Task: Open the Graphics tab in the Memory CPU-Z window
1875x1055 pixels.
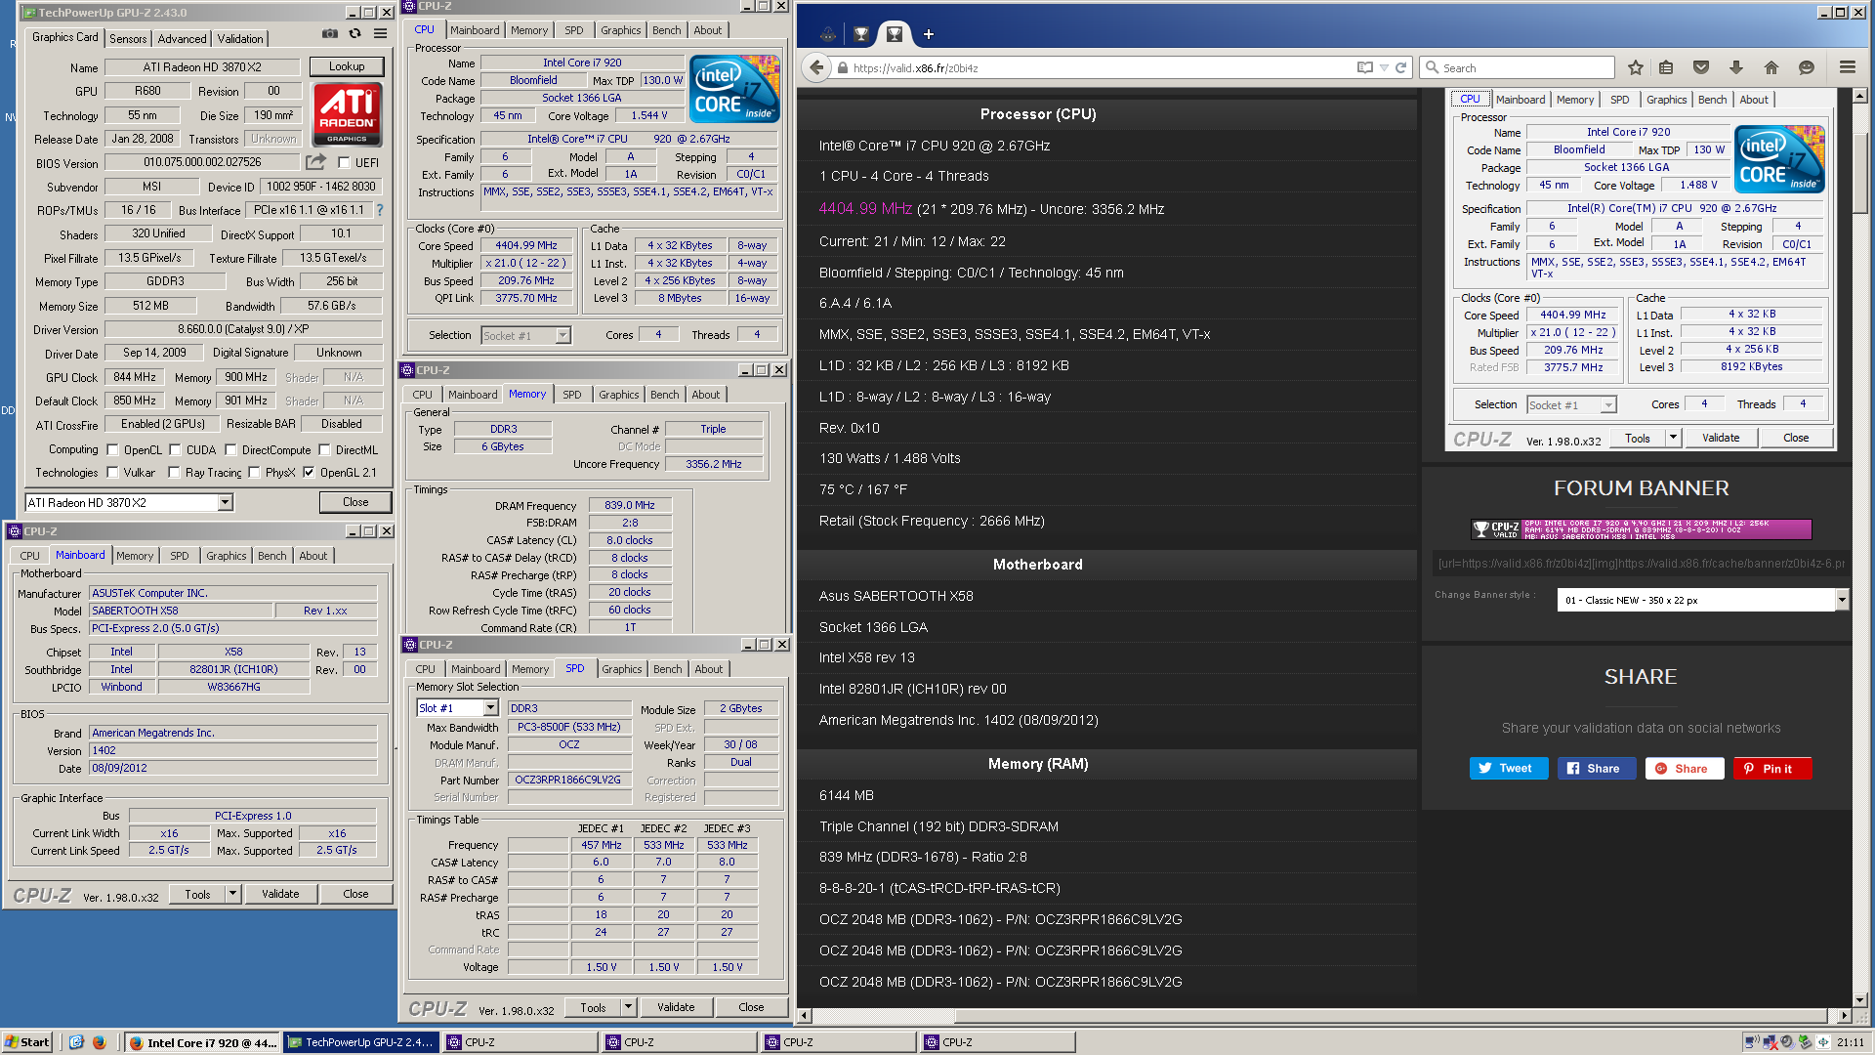Action: [619, 395]
